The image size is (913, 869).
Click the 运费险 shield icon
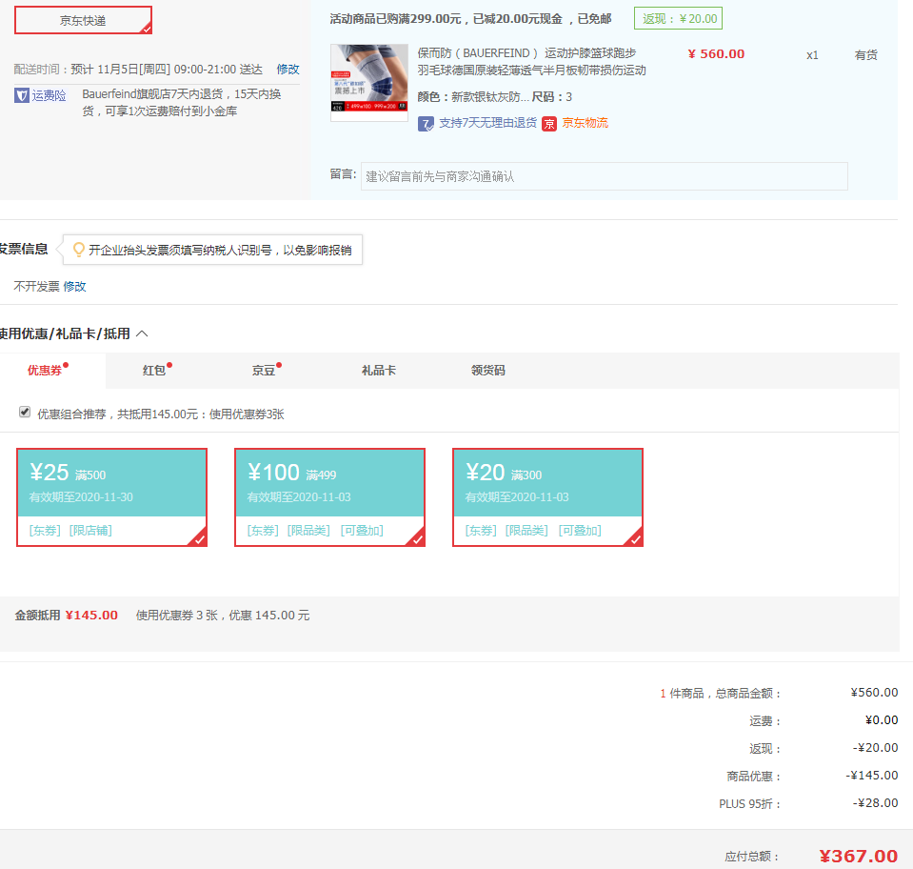(x=22, y=95)
